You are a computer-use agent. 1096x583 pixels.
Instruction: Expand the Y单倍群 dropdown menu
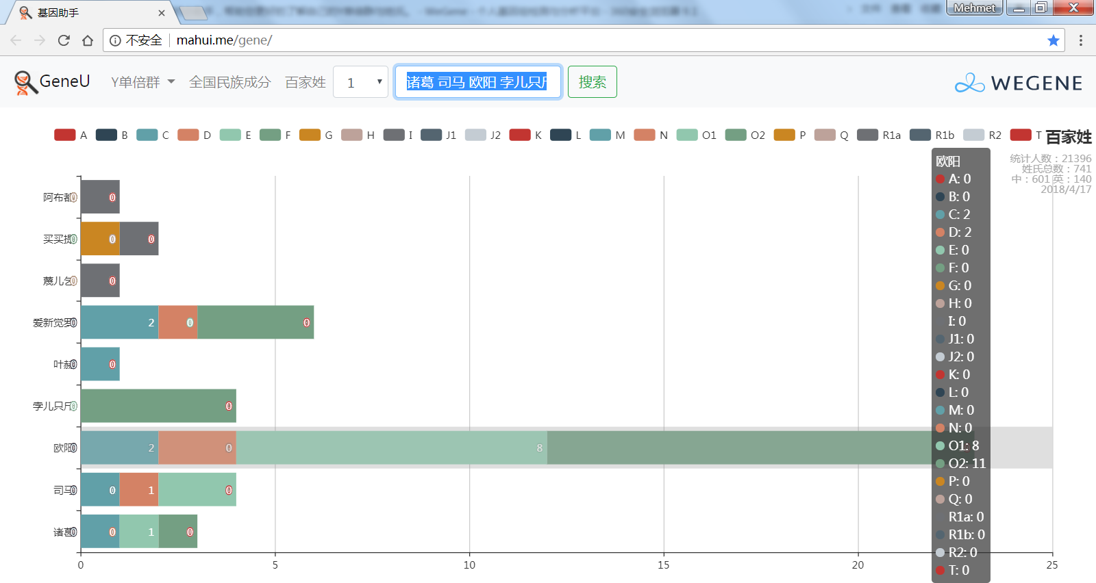[142, 82]
